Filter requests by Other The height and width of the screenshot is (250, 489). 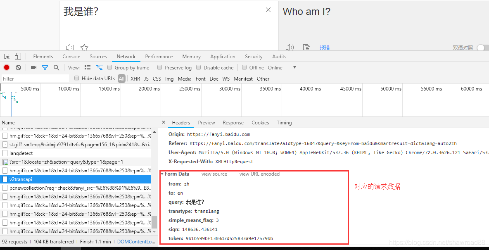[263, 79]
